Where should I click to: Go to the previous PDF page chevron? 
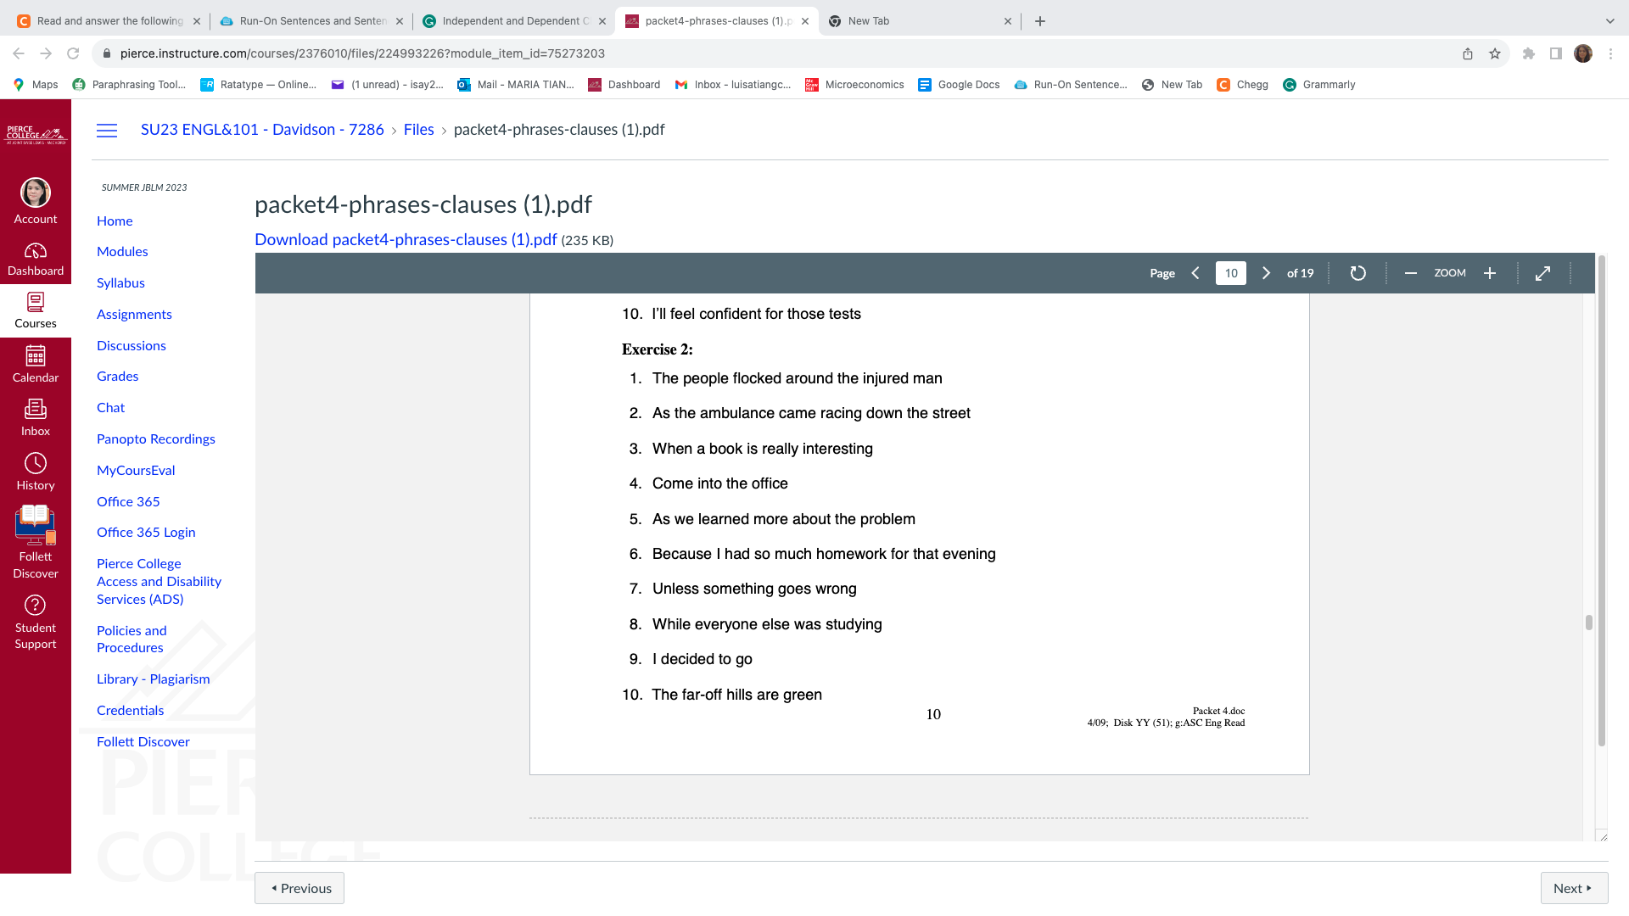click(x=1195, y=273)
